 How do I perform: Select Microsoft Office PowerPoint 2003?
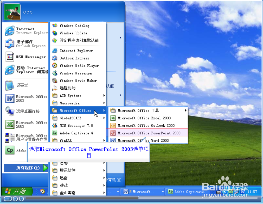(147, 132)
